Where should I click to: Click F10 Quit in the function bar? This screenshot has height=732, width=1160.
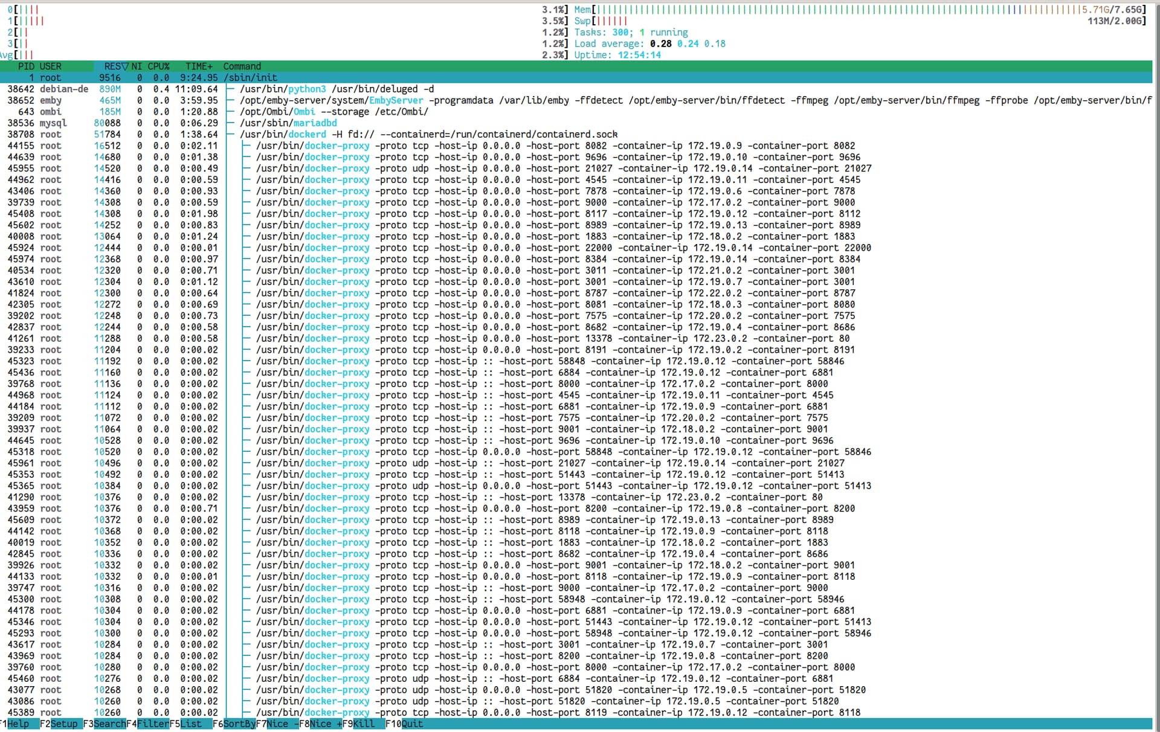tap(404, 724)
